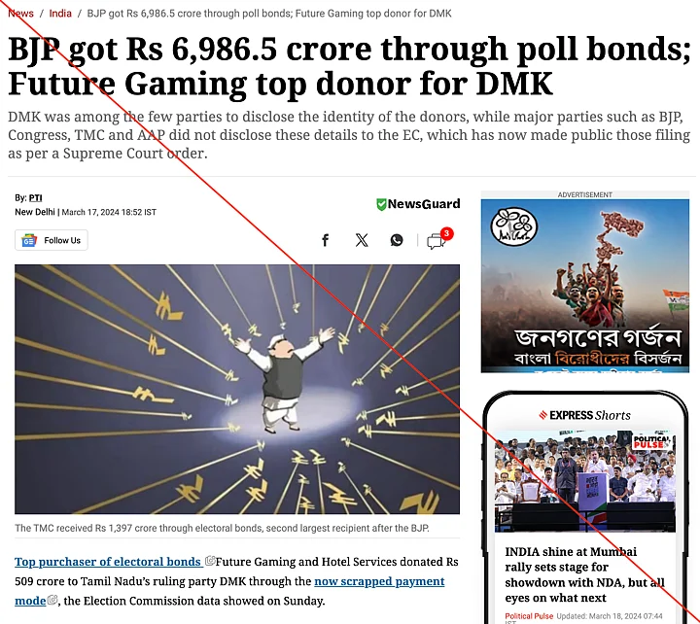700x624 pixels.
Task: Click Express Shorts logo
Action: click(585, 415)
